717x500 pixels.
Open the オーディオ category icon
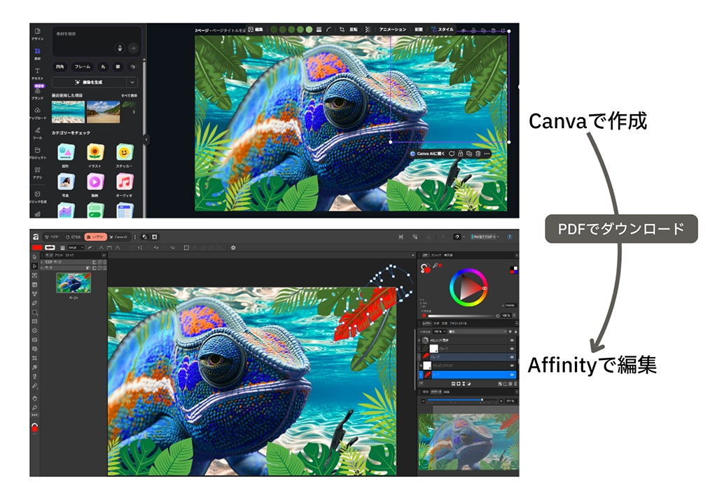coord(125,182)
